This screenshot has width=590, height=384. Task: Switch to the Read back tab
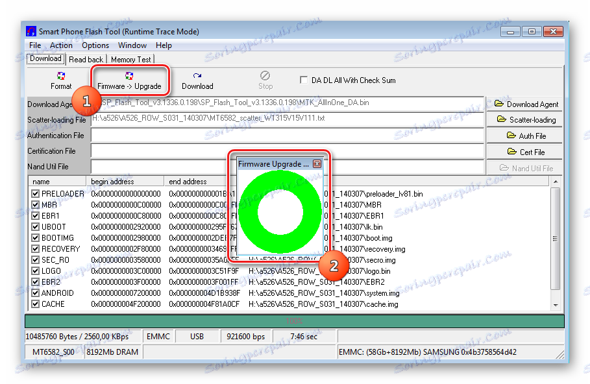click(86, 60)
